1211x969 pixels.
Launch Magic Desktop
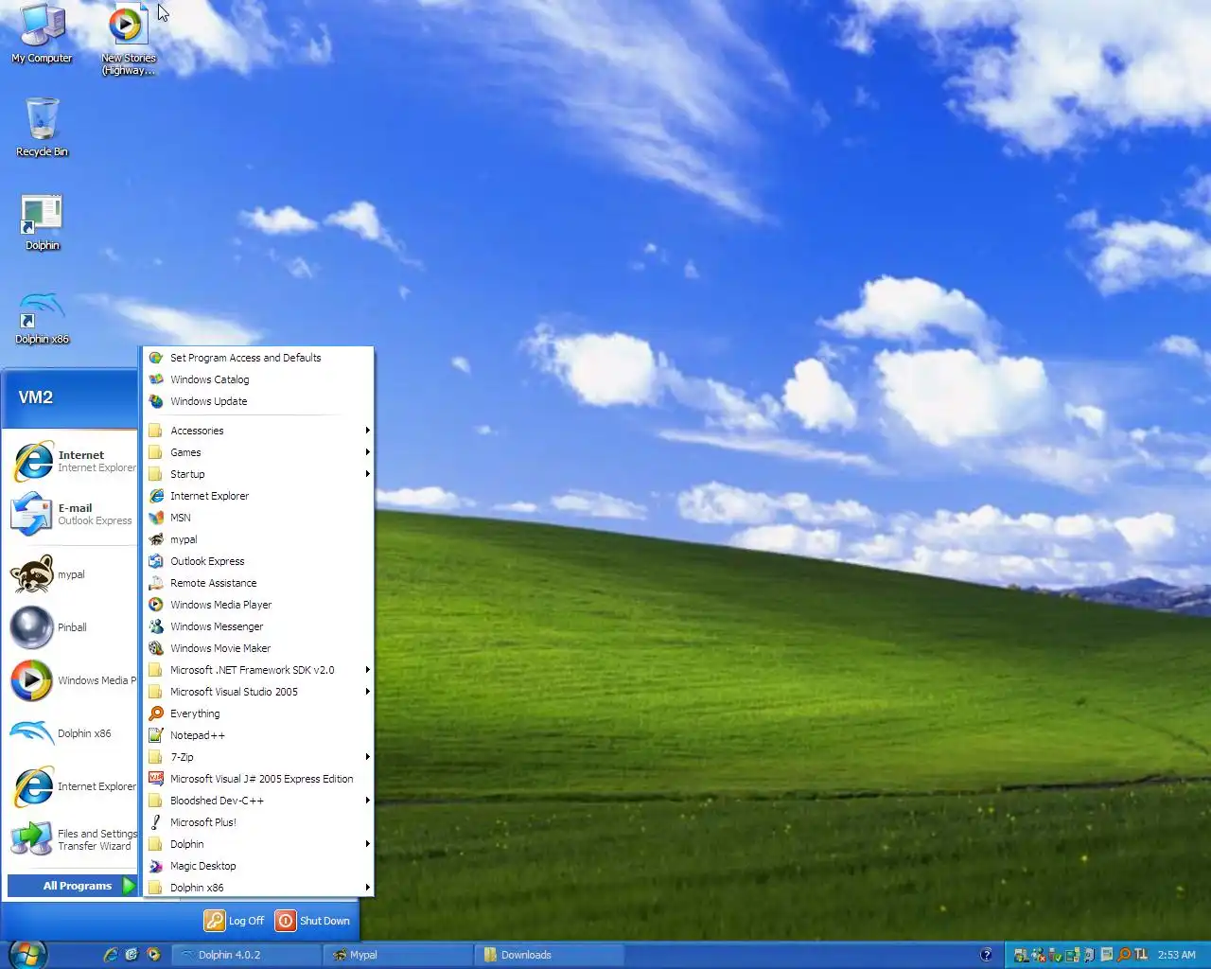click(258, 866)
